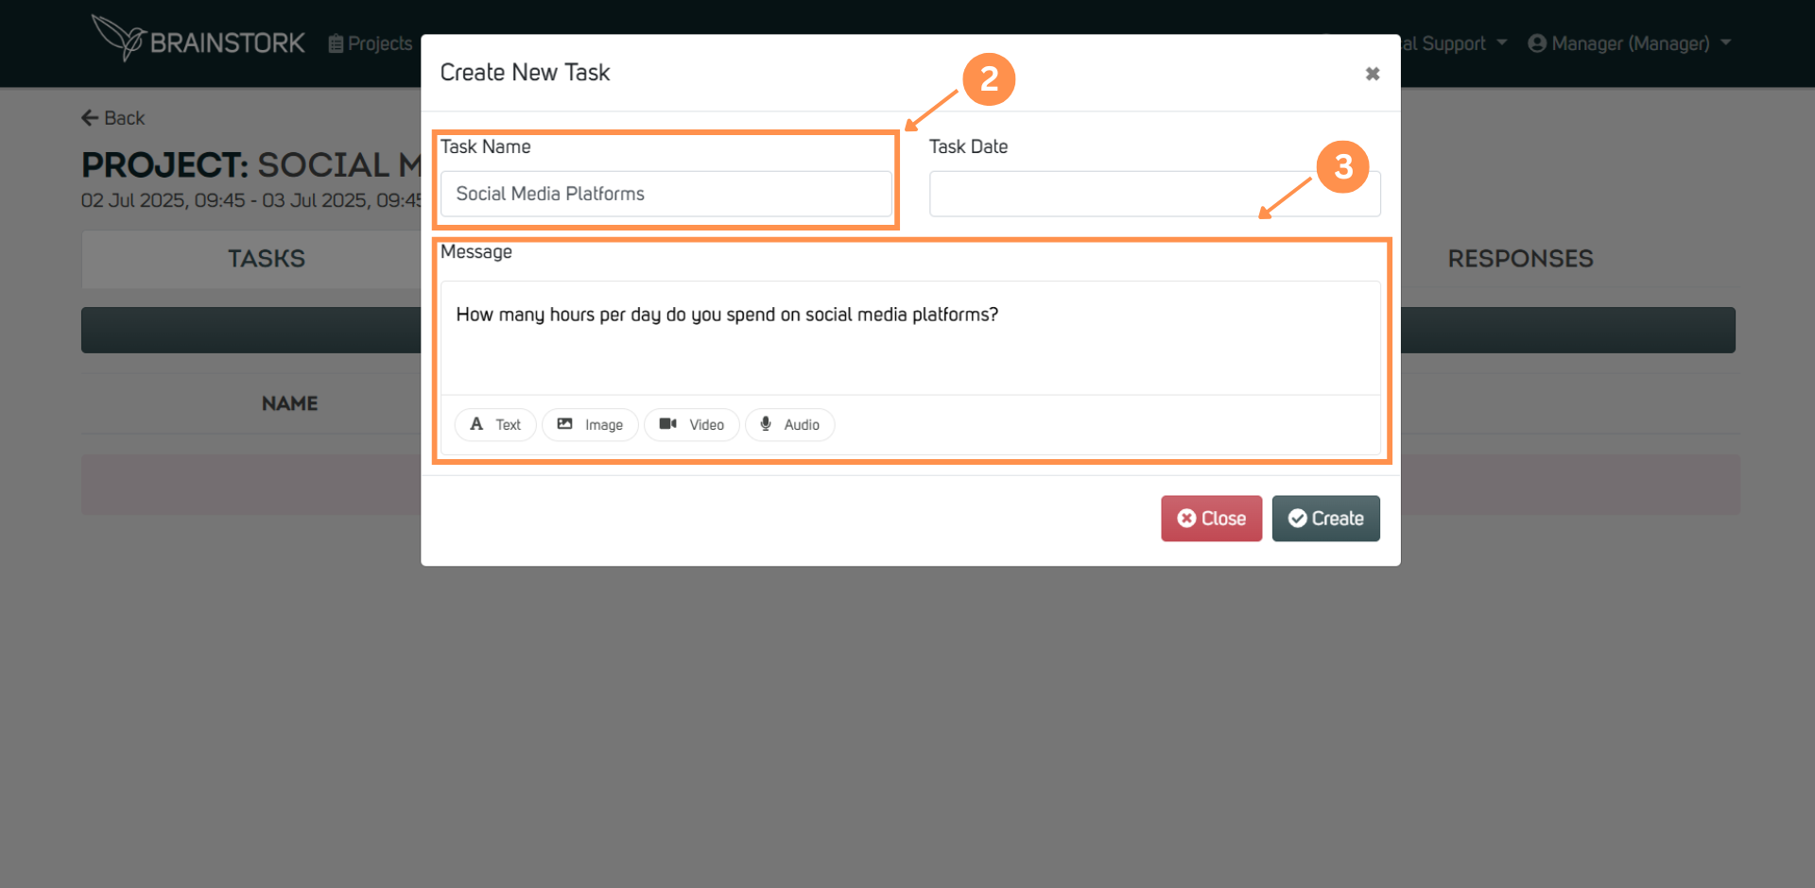Add an Image to the message

[x=590, y=425]
